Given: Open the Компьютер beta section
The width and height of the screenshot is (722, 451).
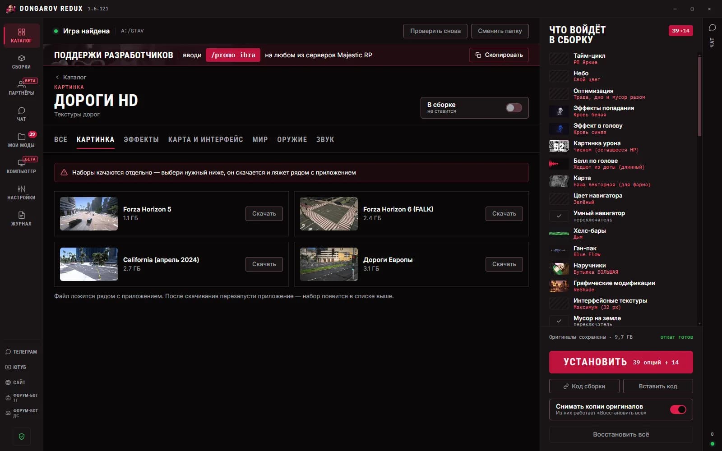Looking at the screenshot, I should click(21, 166).
